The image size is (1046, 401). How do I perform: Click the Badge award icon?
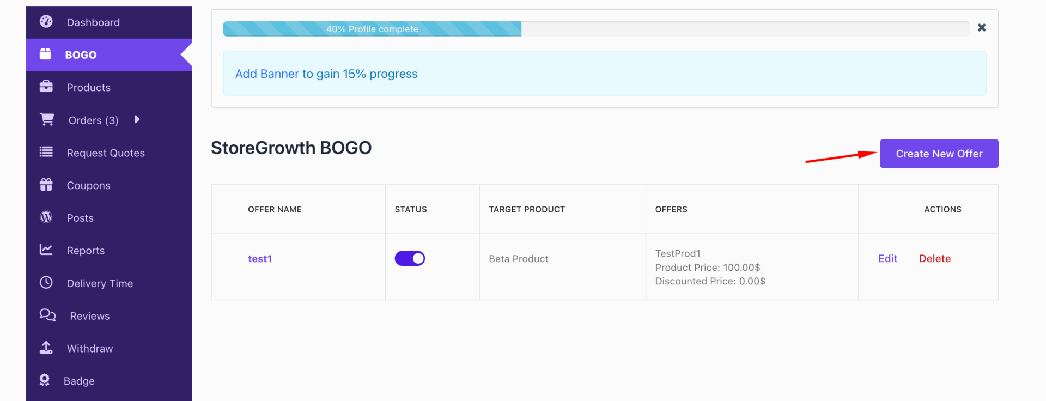tap(45, 380)
